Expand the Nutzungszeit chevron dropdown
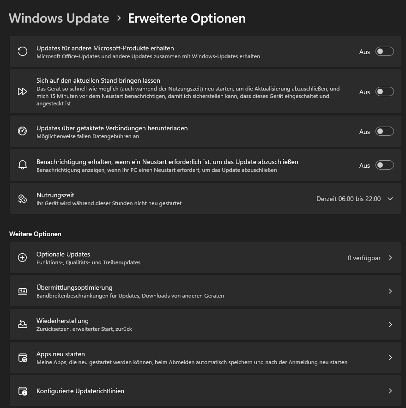 click(390, 199)
